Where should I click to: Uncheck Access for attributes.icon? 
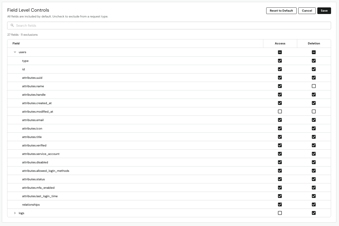(280, 128)
